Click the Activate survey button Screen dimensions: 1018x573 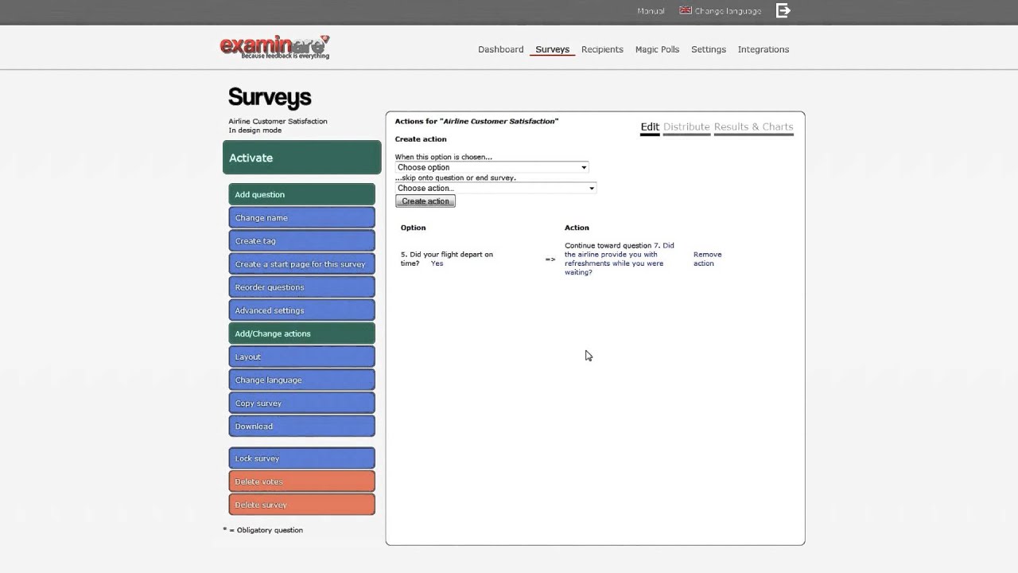pos(302,158)
